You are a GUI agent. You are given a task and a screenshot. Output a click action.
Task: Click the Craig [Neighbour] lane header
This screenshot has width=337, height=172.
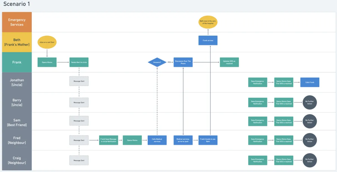(x=17, y=160)
